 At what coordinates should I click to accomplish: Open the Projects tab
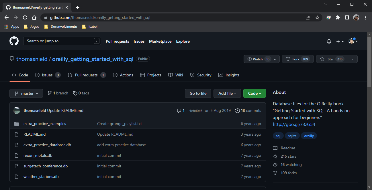[150, 75]
